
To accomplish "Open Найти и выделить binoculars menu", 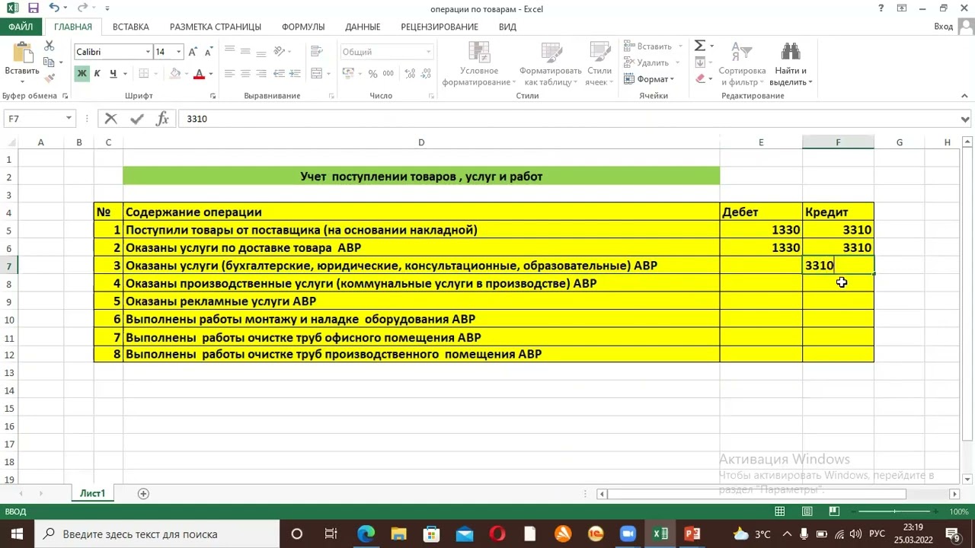I will tap(790, 64).
